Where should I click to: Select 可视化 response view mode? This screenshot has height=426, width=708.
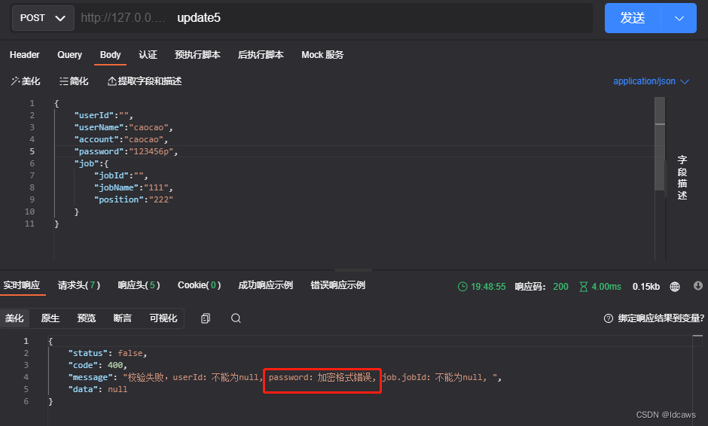click(x=163, y=318)
